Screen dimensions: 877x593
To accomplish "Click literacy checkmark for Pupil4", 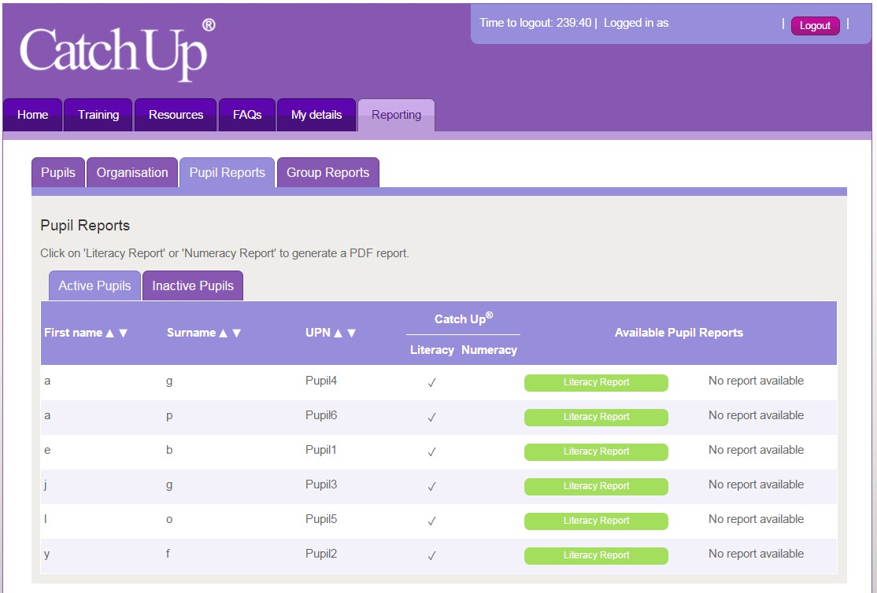I will click(431, 383).
